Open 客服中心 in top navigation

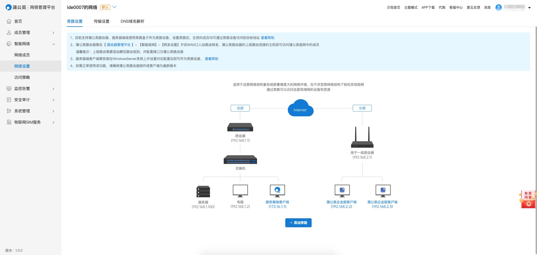(456, 8)
